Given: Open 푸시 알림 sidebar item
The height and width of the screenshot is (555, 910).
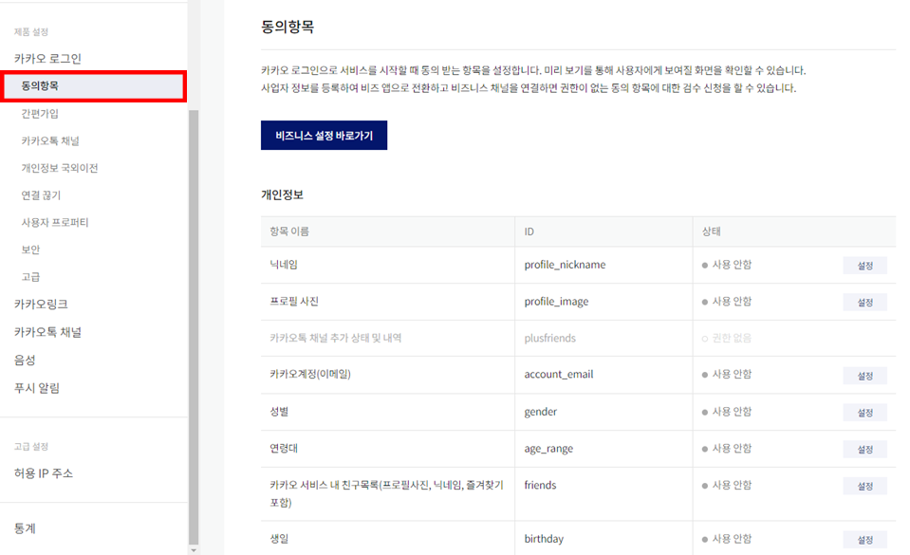Looking at the screenshot, I should click(37, 388).
